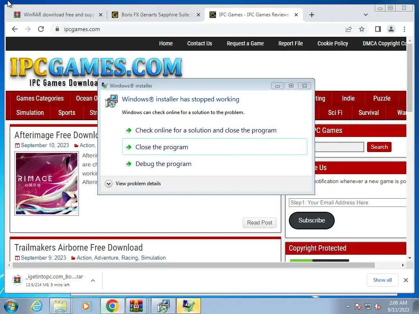Switch to the Boris FX Genarts Sapphire Suite tab
The image size is (419, 314).
coord(155,15)
